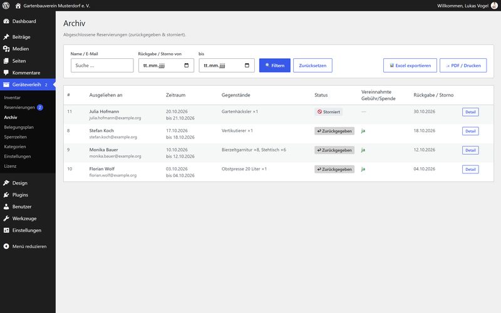
Task: Click the Werkzeuge wrench icon
Action: click(x=6, y=218)
